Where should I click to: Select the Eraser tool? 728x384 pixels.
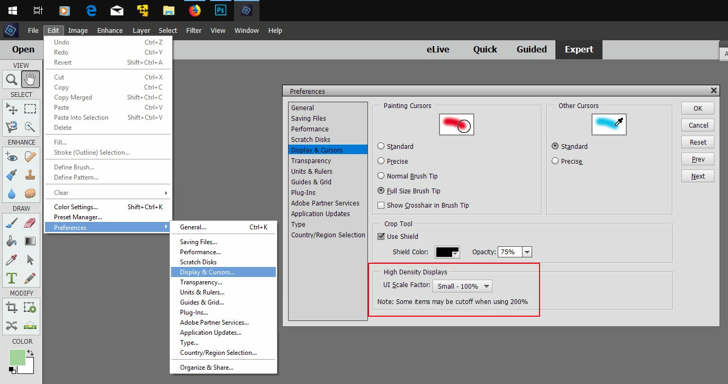point(30,223)
